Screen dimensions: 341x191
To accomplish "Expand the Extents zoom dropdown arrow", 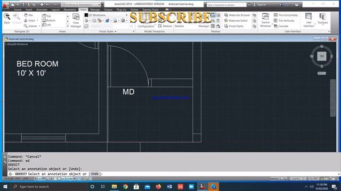I will 39,26.
